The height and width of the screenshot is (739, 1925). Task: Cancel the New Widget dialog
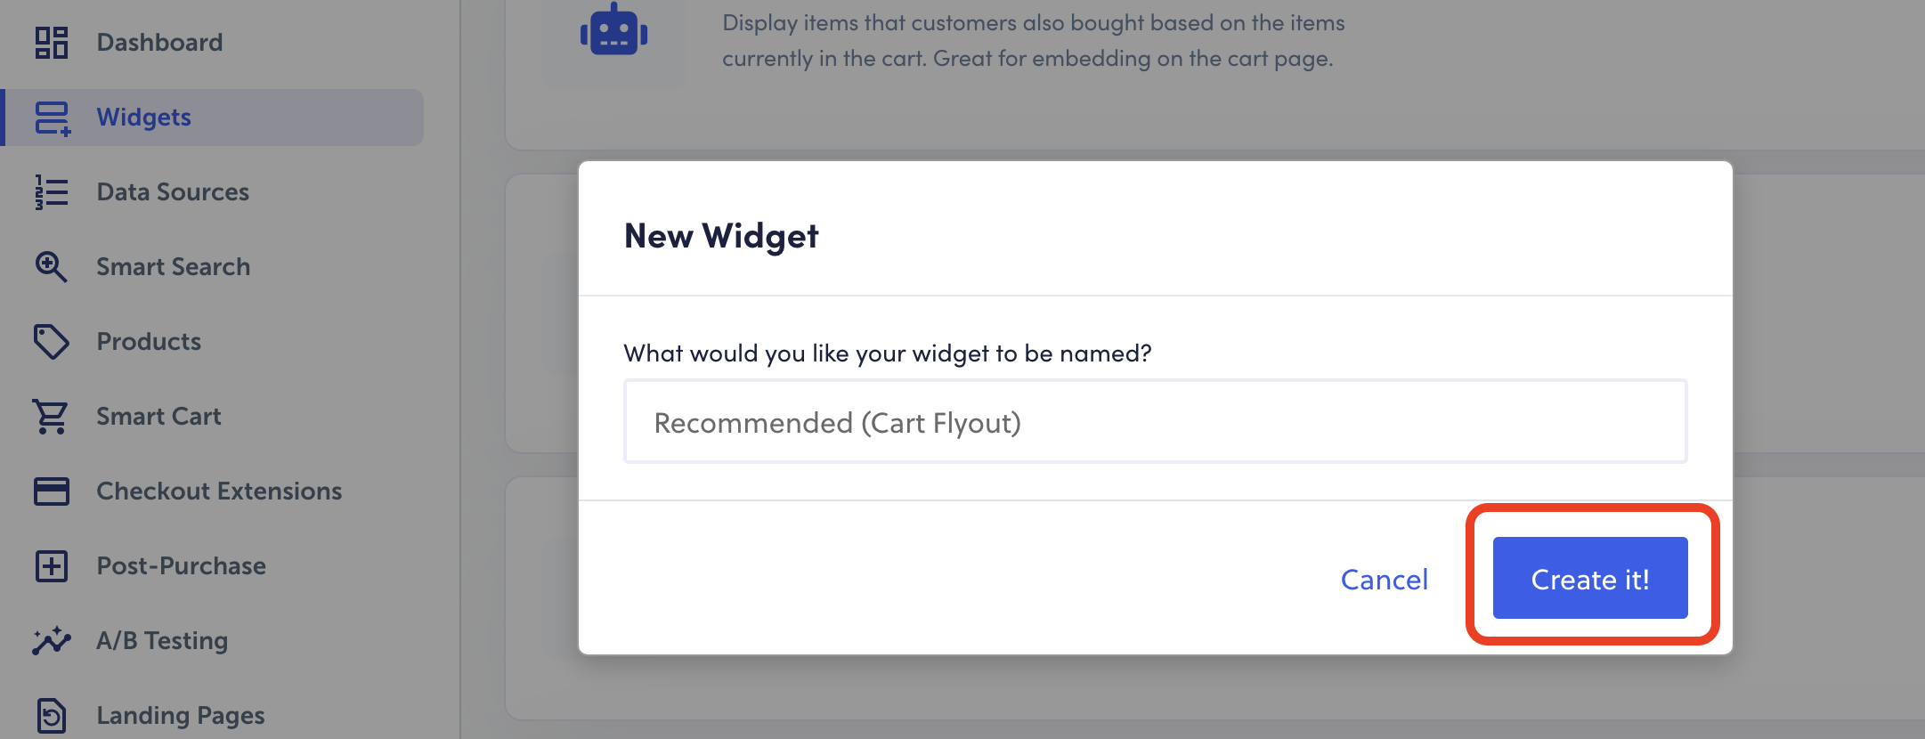tap(1384, 580)
